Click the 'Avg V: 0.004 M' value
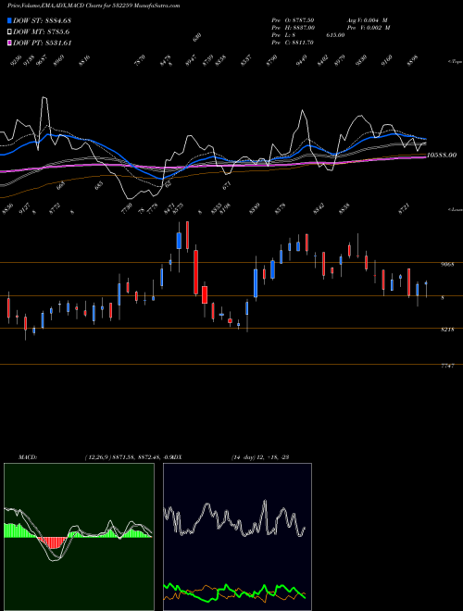This screenshot has width=463, height=611. [368, 19]
